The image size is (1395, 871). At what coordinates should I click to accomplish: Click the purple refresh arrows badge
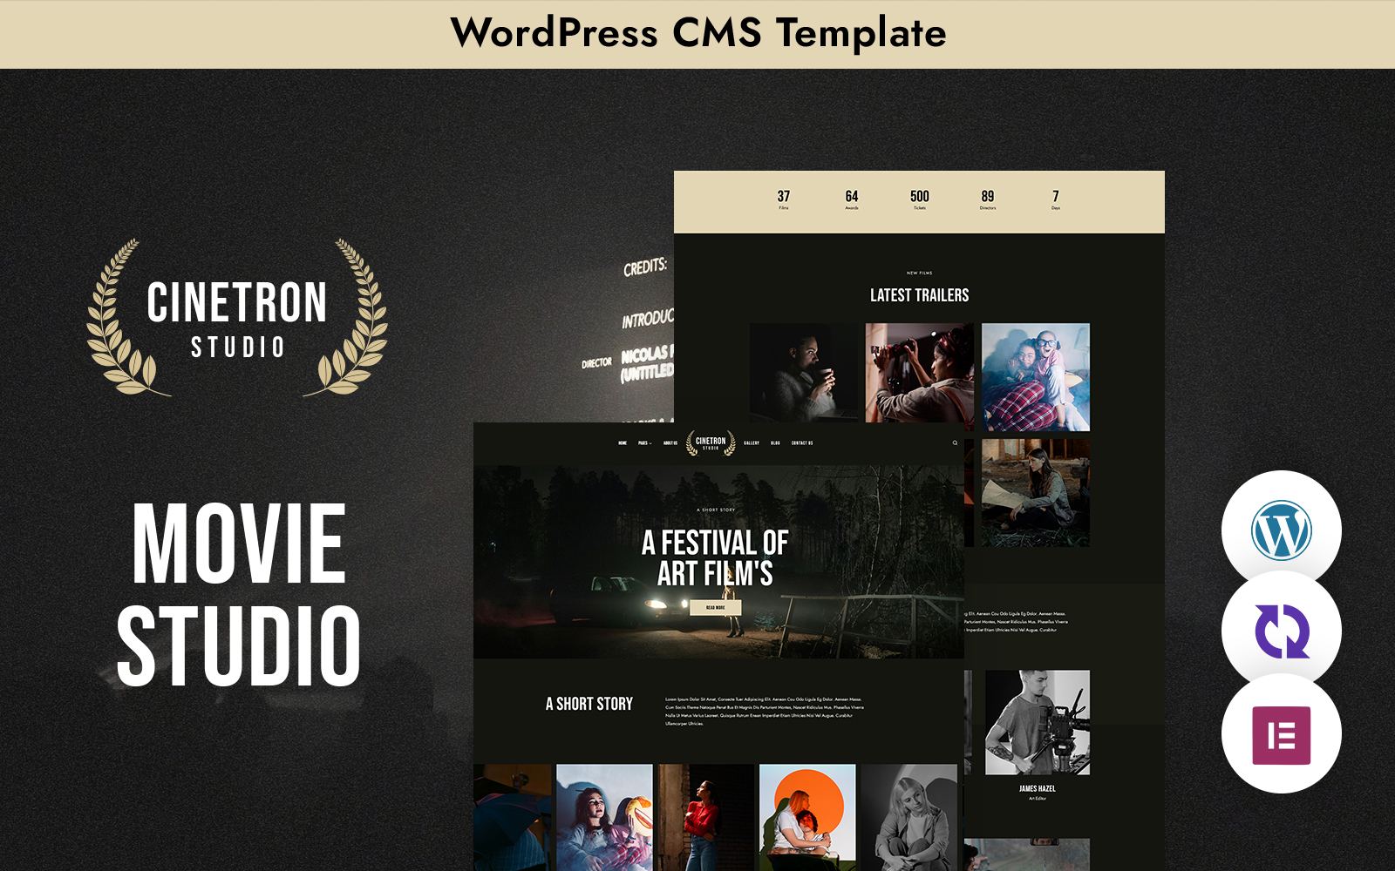(x=1281, y=631)
